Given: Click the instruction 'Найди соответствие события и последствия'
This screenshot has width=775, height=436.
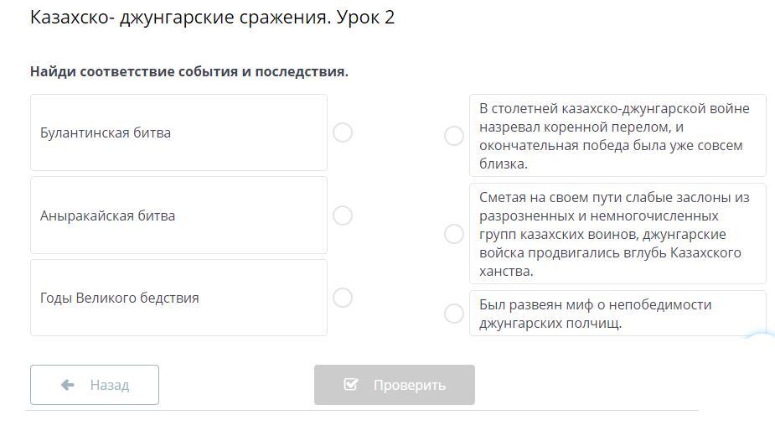Looking at the screenshot, I should tap(189, 71).
